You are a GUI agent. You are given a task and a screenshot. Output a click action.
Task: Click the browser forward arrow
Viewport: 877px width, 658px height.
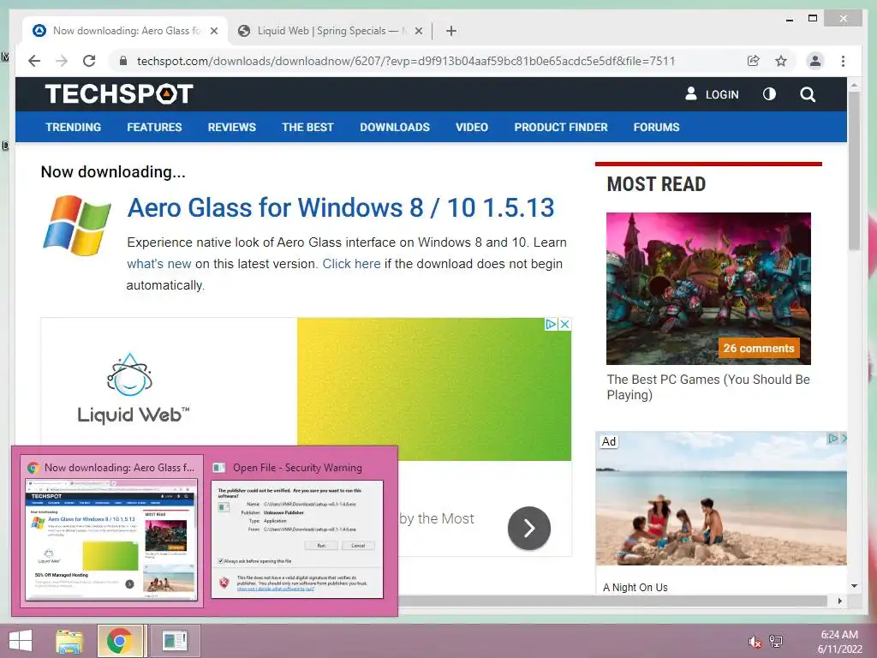[x=62, y=61]
